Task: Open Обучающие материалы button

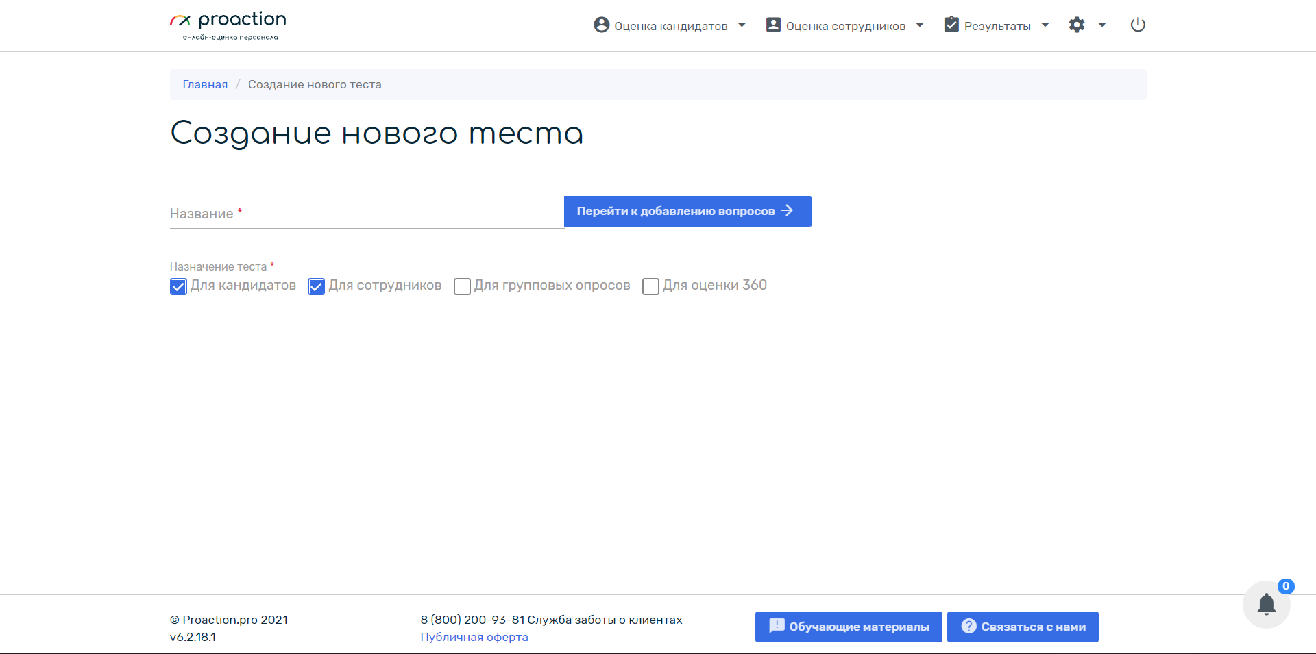Action: [849, 627]
